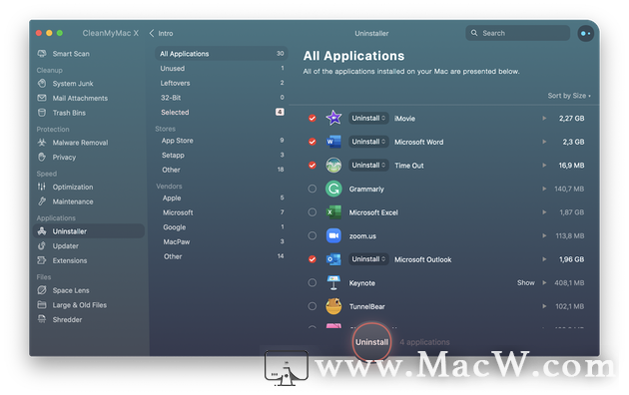Select the Extensions icon
Screen dimensions: 629x395
click(42, 260)
